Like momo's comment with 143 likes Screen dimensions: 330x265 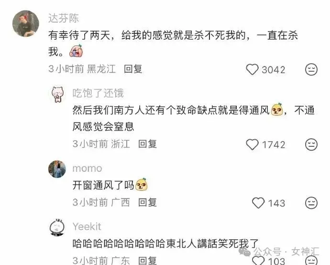[x=258, y=203]
